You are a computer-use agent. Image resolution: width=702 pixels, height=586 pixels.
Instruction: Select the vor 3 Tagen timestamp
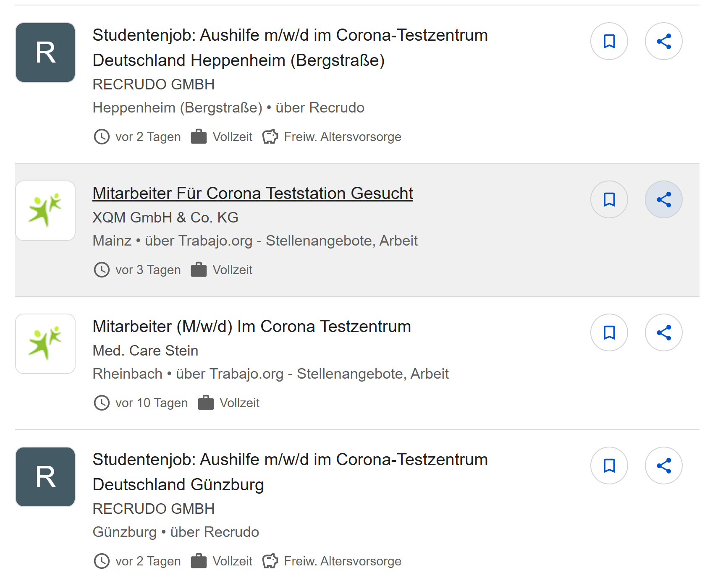147,269
